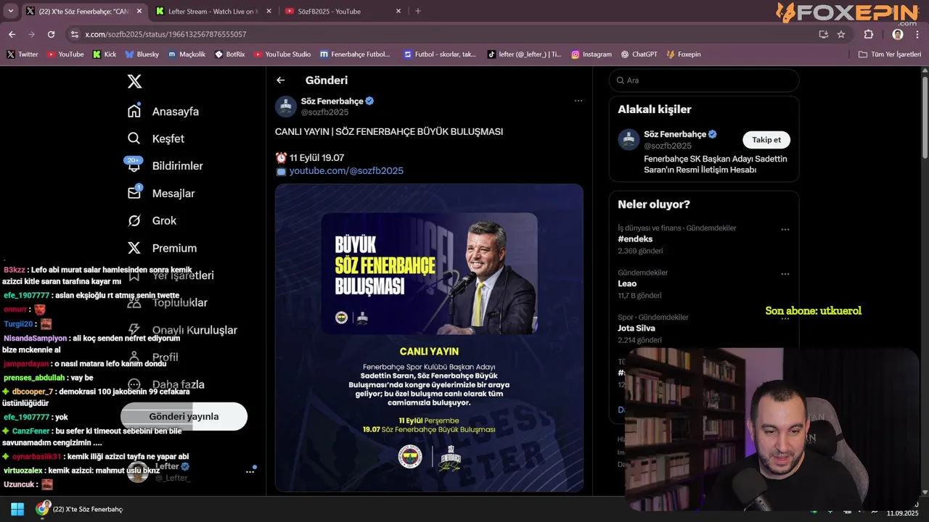Open Windows Start button
This screenshot has height=522, width=929.
(17, 509)
